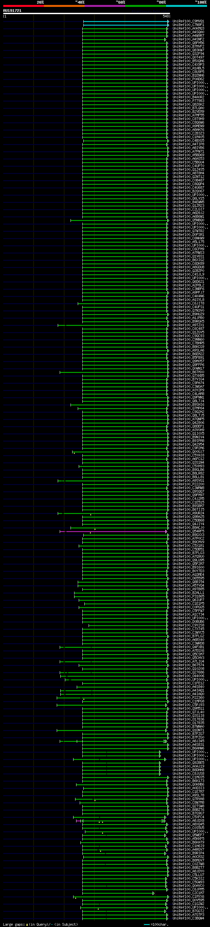Image resolution: width=210 pixels, height=927 pixels.
Task: Click UniRef100_P77983 entry
Action: tap(188, 101)
